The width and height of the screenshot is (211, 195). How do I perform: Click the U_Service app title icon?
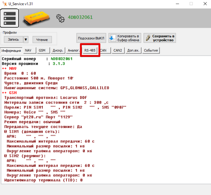pos(5,4)
